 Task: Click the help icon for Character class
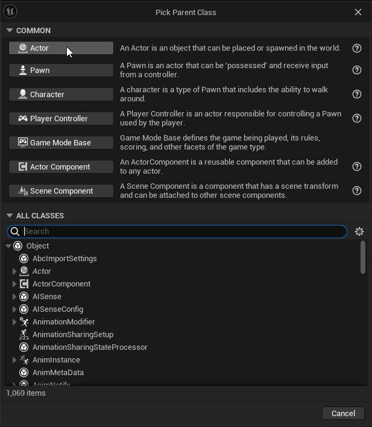tap(357, 94)
